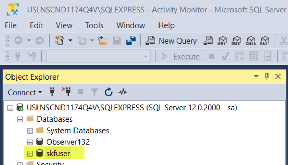
Task: Expand the System Databases folder
Action: pyautogui.click(x=30, y=131)
